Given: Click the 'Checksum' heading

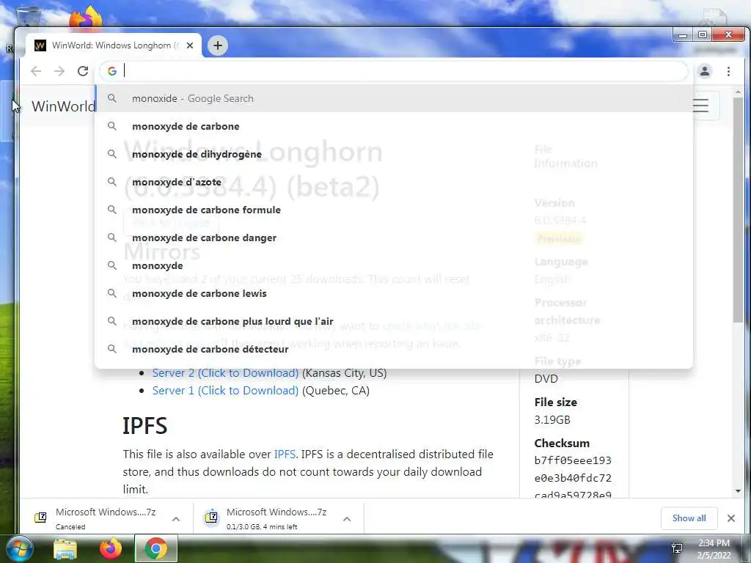Looking at the screenshot, I should 562,444.
